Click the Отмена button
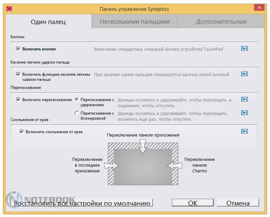This screenshot has height=217, width=270. click(238, 203)
